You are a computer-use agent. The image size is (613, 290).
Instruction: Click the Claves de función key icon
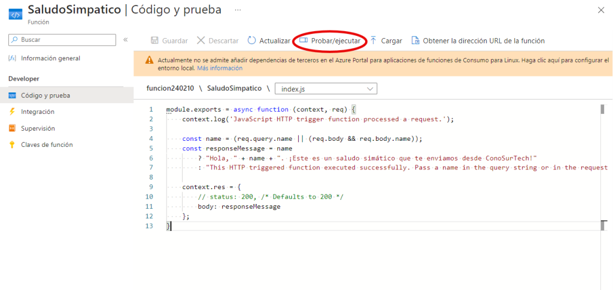coord(12,145)
